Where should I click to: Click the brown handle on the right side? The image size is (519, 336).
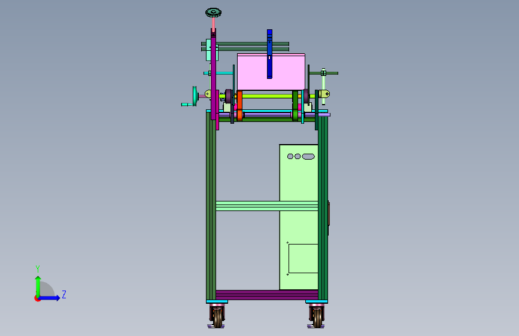coord(329,213)
